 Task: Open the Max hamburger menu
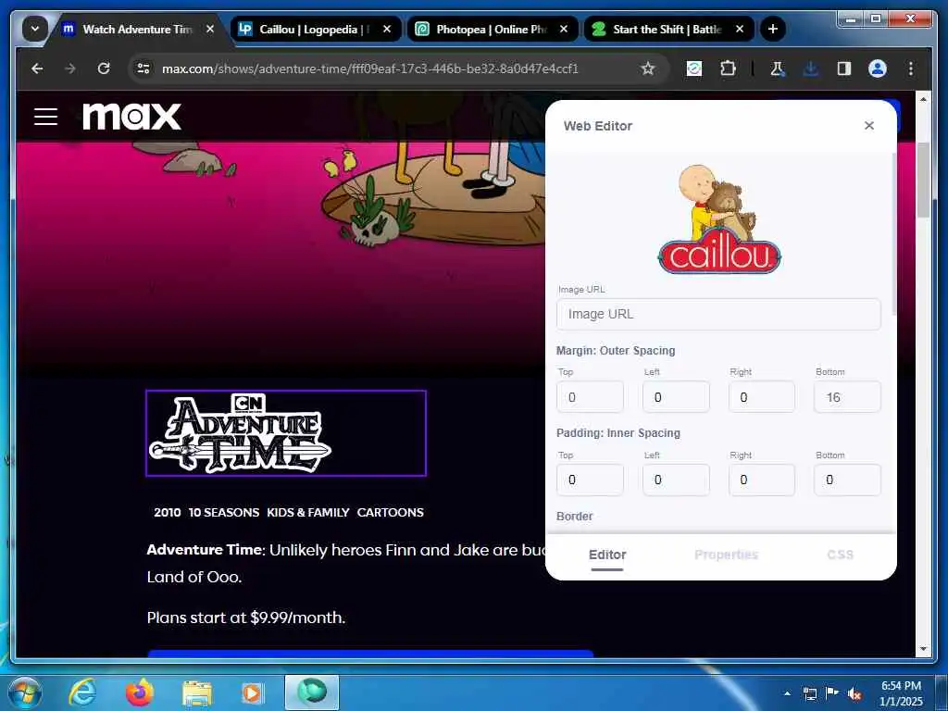click(46, 117)
